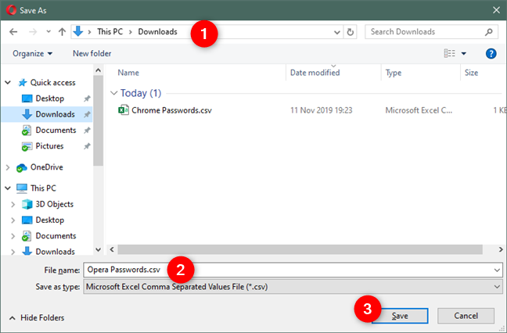
Task: Click the OneDrive cloud icon
Action: tap(21, 166)
